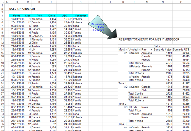The width and height of the screenshot is (191, 131).
Task: Open the Pais pivot filter dropdown
Action: pyautogui.click(x=151, y=49)
